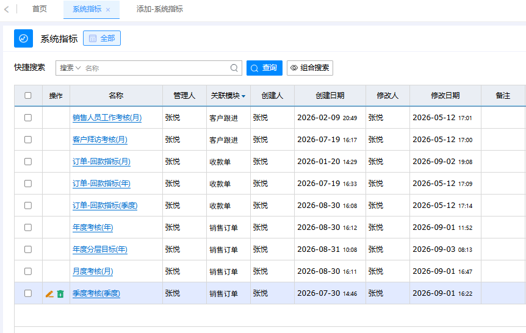This screenshot has width=526, height=333.
Task: Focus the 名称 quick search input
Action: 156,68
